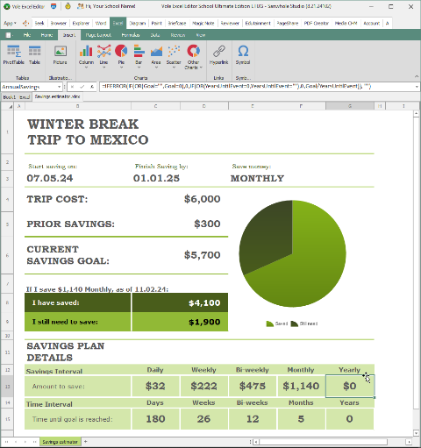Add a new sheet with plus button
This screenshot has height=448, width=421.
pos(86,441)
